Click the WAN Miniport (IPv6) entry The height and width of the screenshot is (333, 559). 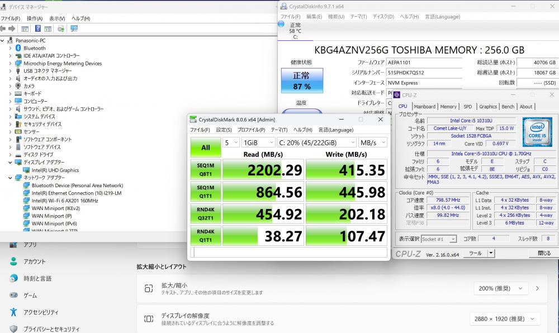(54, 223)
